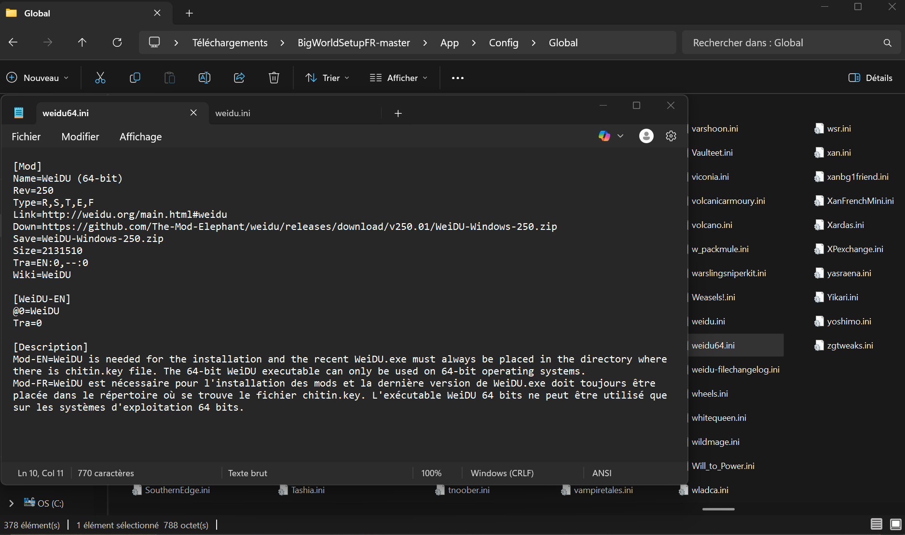Click the ANSI encoding status in Notepad
This screenshot has width=905, height=535.
pyautogui.click(x=602, y=473)
